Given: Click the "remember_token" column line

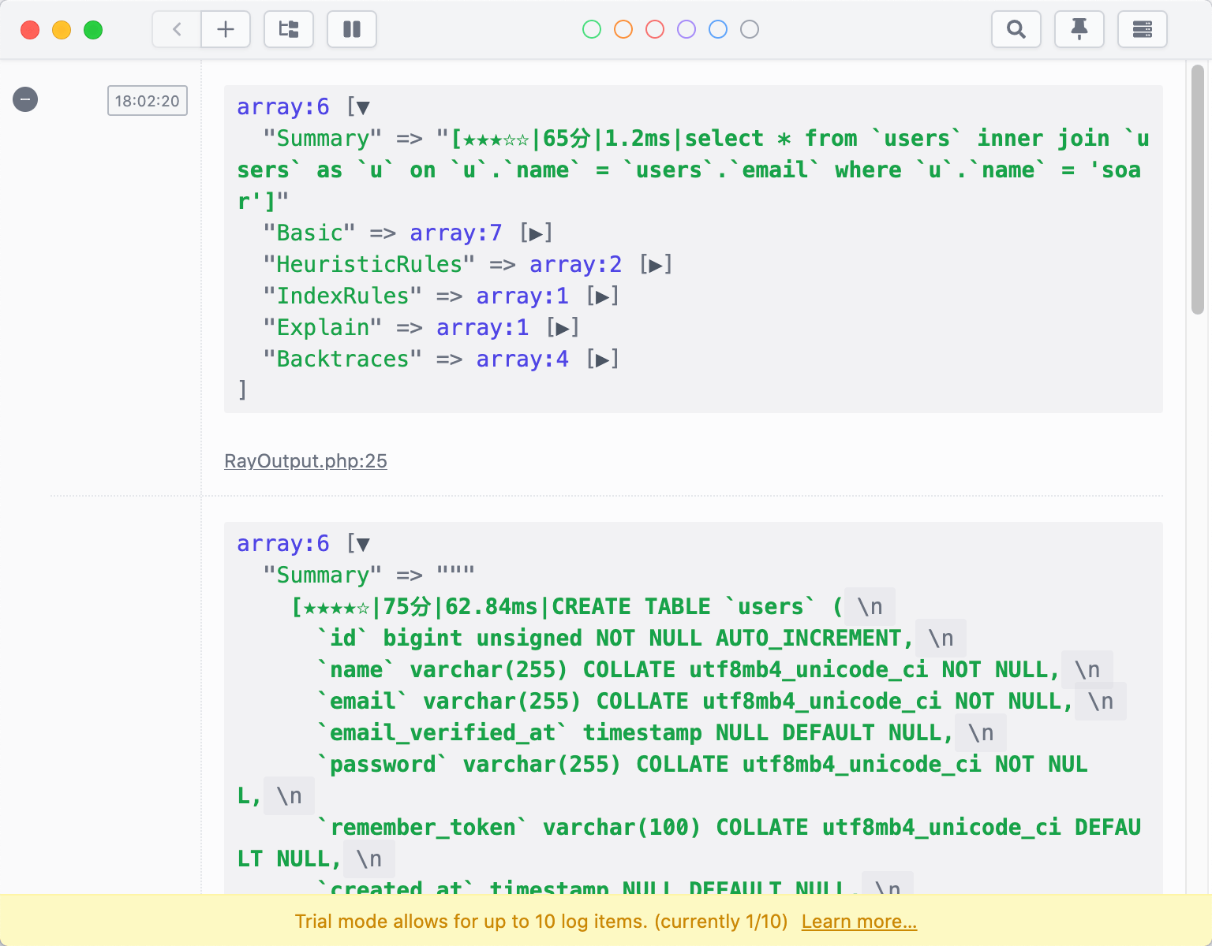Looking at the screenshot, I should (x=689, y=843).
